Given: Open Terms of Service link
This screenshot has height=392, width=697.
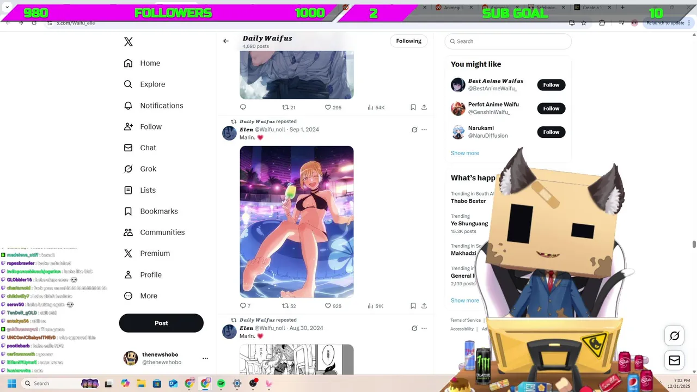Looking at the screenshot, I should (x=466, y=320).
